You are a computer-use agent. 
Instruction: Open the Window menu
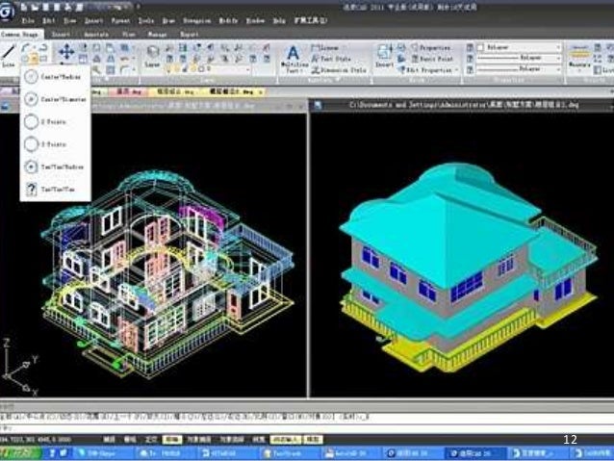[255, 20]
